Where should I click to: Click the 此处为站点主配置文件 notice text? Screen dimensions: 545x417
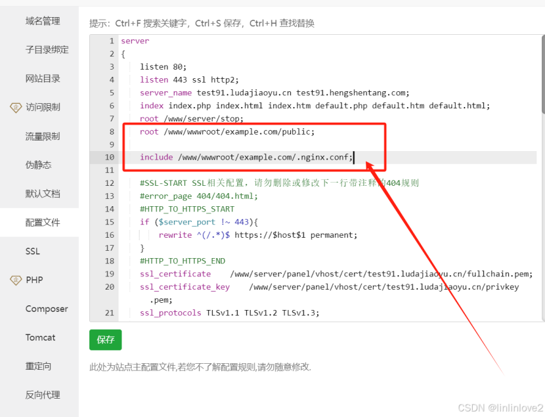pyautogui.click(x=200, y=367)
